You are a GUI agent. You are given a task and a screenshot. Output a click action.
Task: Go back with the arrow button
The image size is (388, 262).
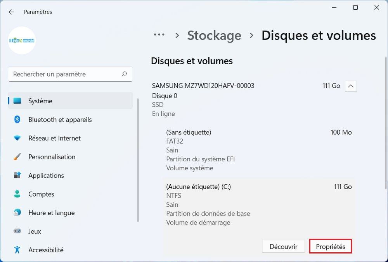click(11, 12)
